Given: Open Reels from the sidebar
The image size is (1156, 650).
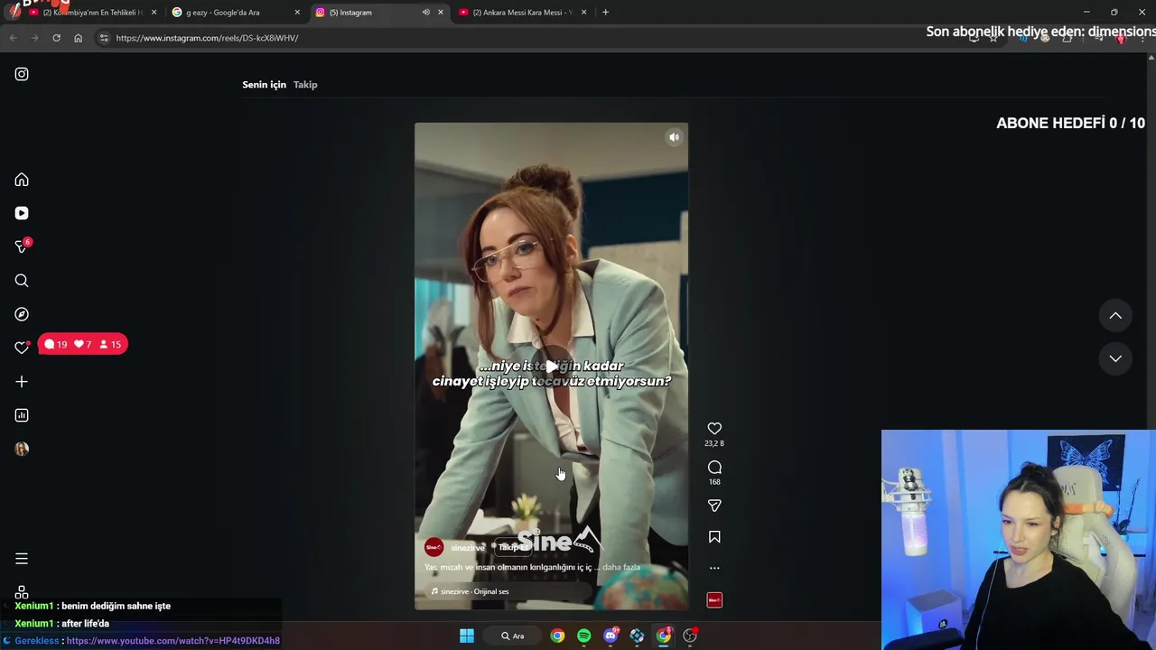Looking at the screenshot, I should (22, 213).
